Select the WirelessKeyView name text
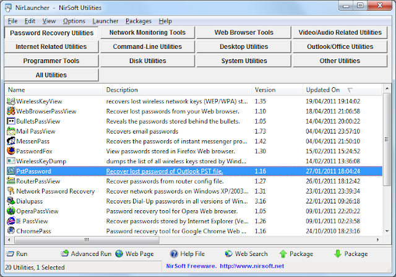The image size is (396, 277). [39, 101]
